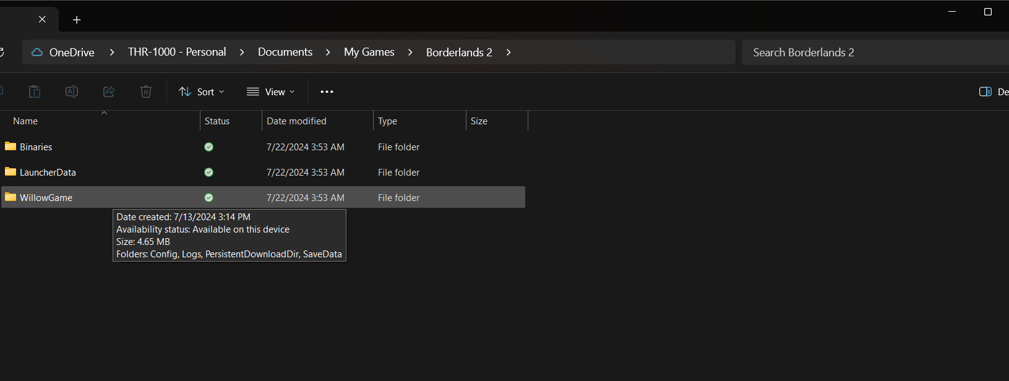Sort by the Size column header
Screen dimensions: 1009x381
[x=497, y=121]
